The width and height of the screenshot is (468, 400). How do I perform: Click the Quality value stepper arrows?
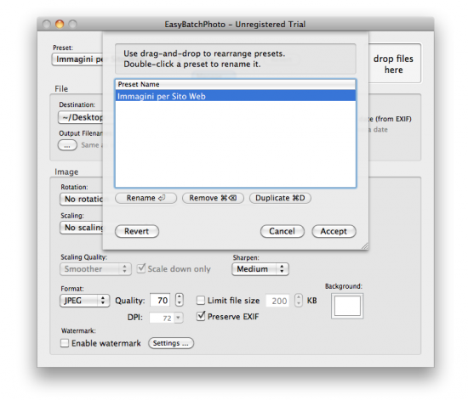point(179,300)
